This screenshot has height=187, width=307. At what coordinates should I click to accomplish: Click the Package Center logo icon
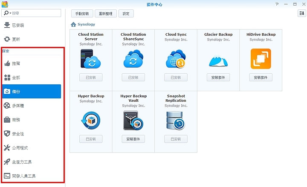pos(5,4)
